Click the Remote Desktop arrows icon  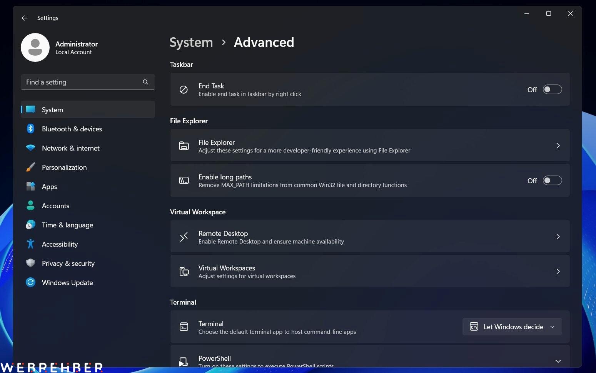(x=184, y=237)
